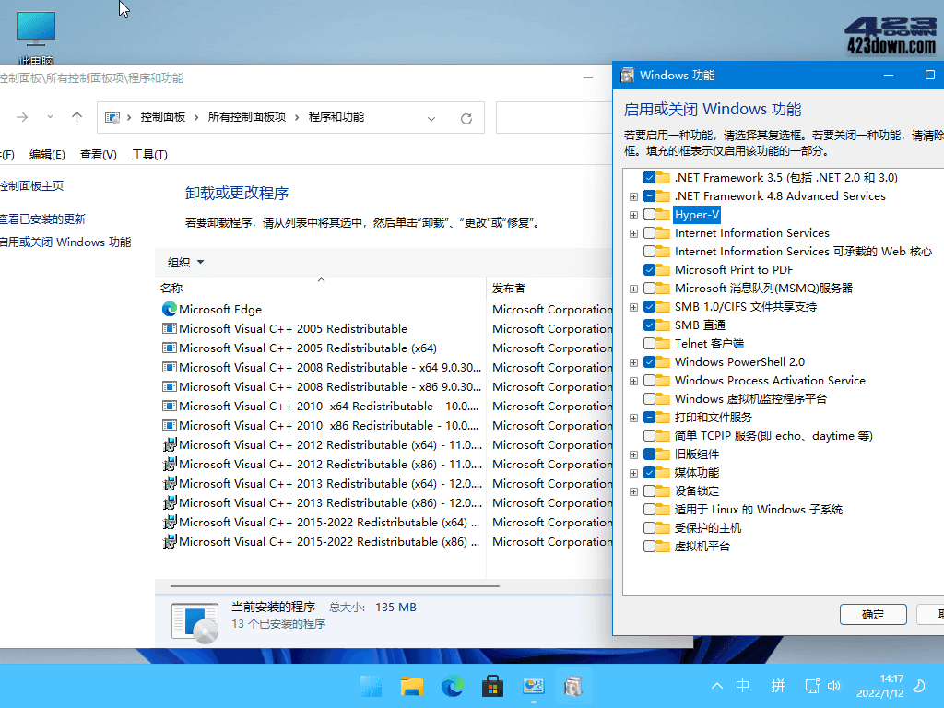Click All Control Panel Items breadcrumb
944x708 pixels.
247,117
